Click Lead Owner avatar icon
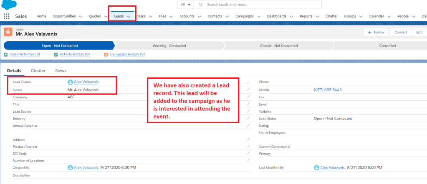 (x=70, y=82)
